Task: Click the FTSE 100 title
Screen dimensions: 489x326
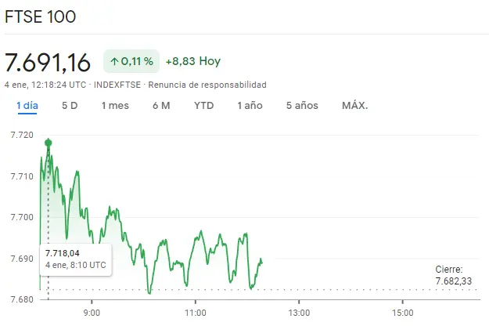Action: pos(41,17)
